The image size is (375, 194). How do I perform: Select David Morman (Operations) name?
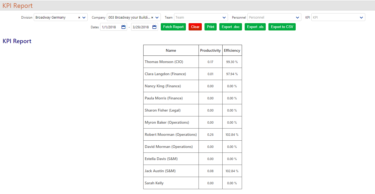pyautogui.click(x=169, y=147)
